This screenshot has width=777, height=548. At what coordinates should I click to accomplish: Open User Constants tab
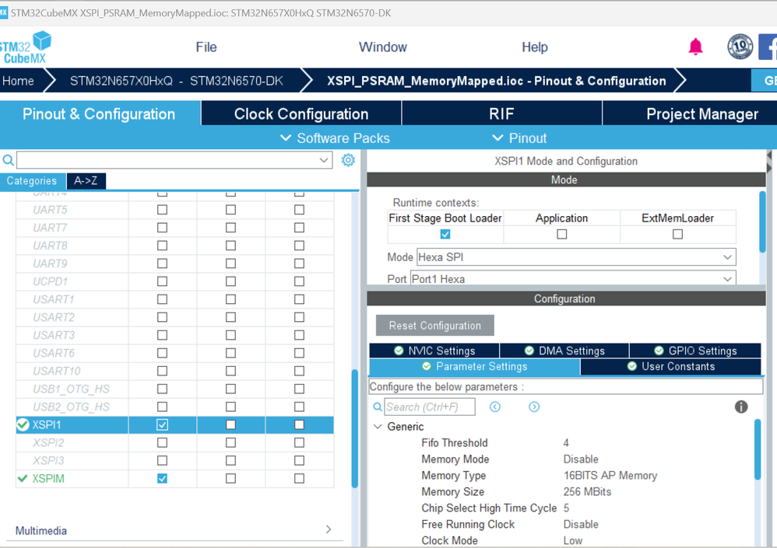pyautogui.click(x=671, y=366)
